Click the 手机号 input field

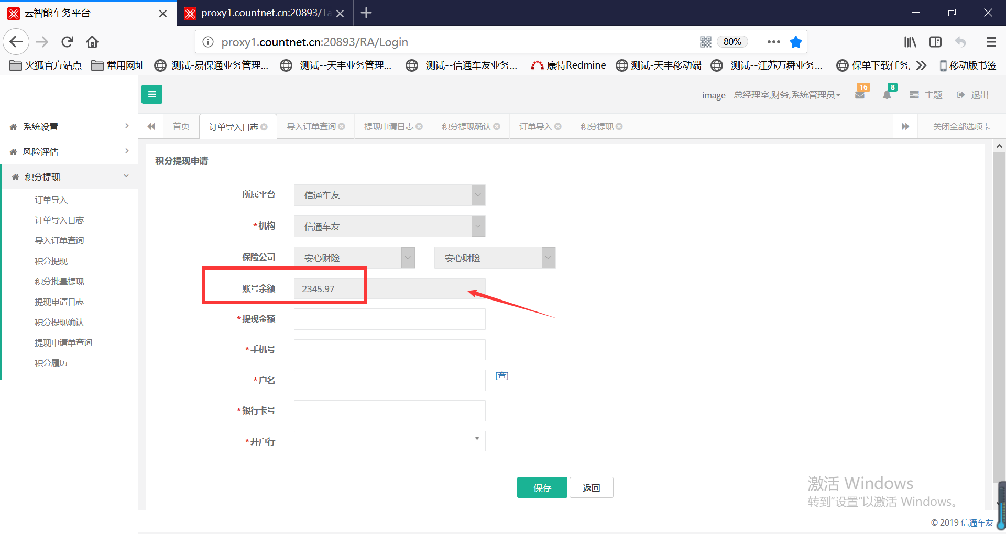389,349
